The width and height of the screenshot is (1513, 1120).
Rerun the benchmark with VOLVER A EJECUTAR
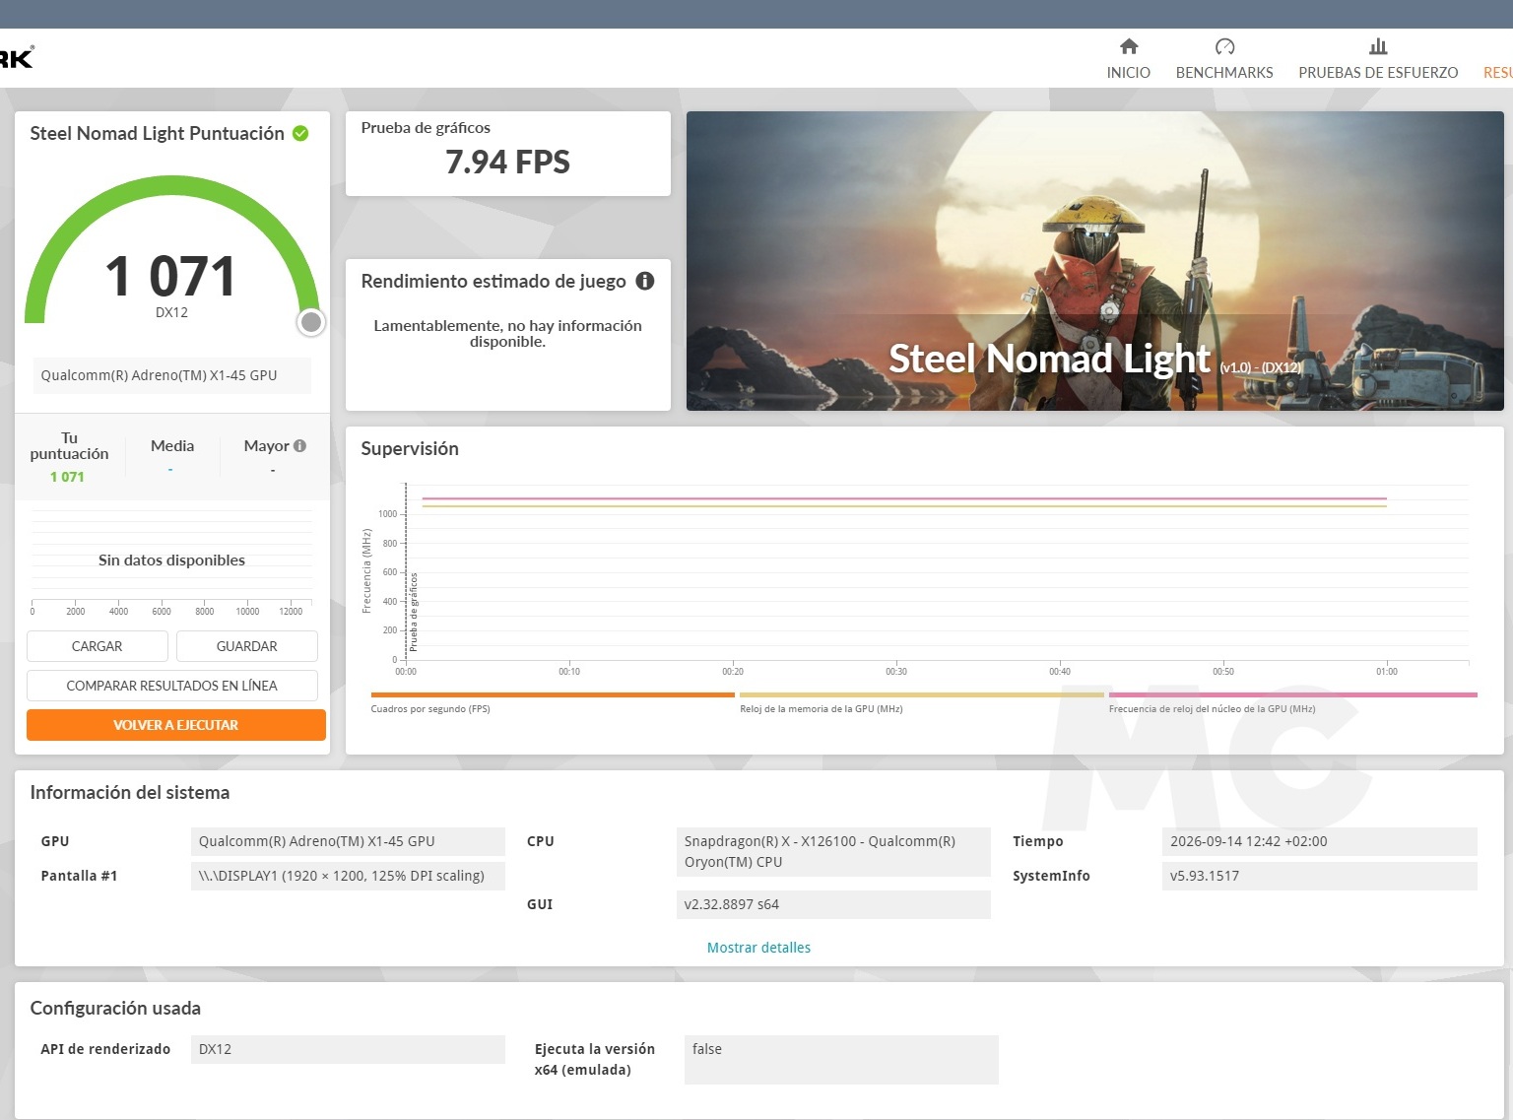[176, 725]
